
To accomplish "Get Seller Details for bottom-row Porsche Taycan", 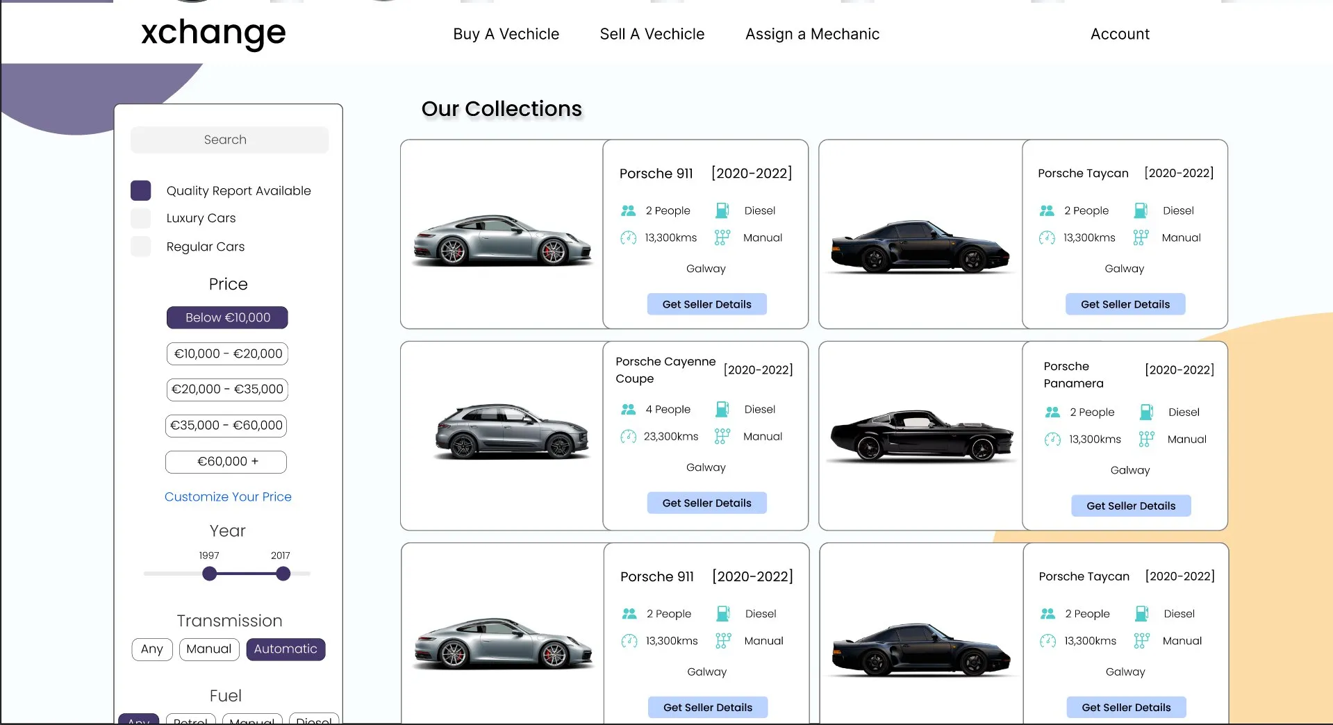I will (1126, 708).
